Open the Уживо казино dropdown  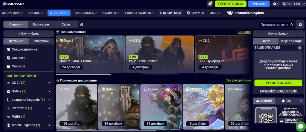[139, 13]
